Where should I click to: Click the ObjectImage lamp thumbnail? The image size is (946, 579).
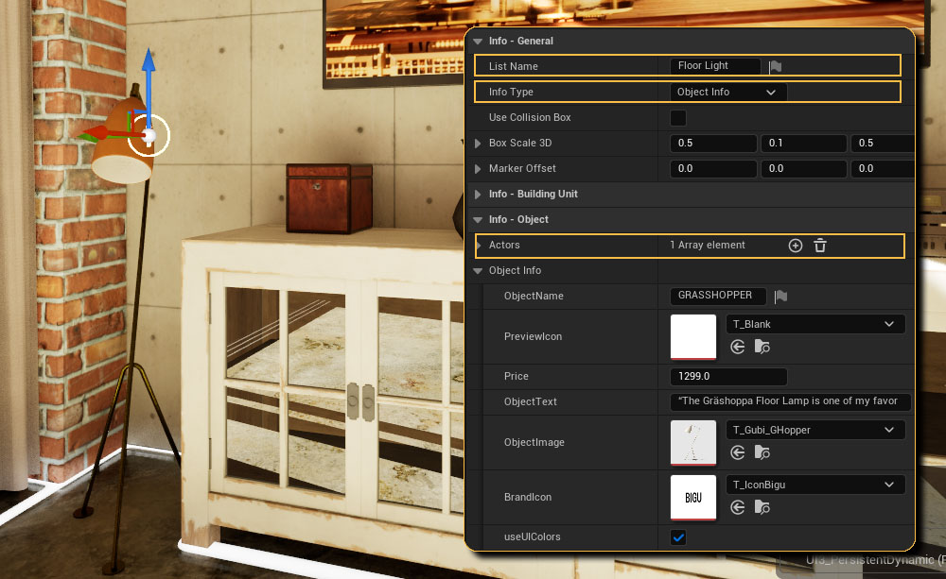click(x=693, y=443)
